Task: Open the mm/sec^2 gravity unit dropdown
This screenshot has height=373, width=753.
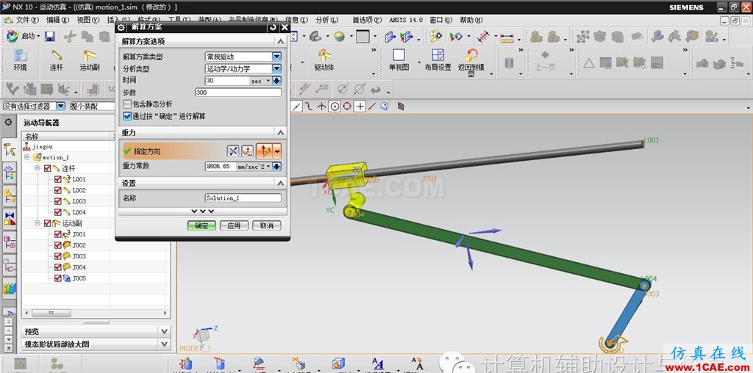Action: [254, 167]
